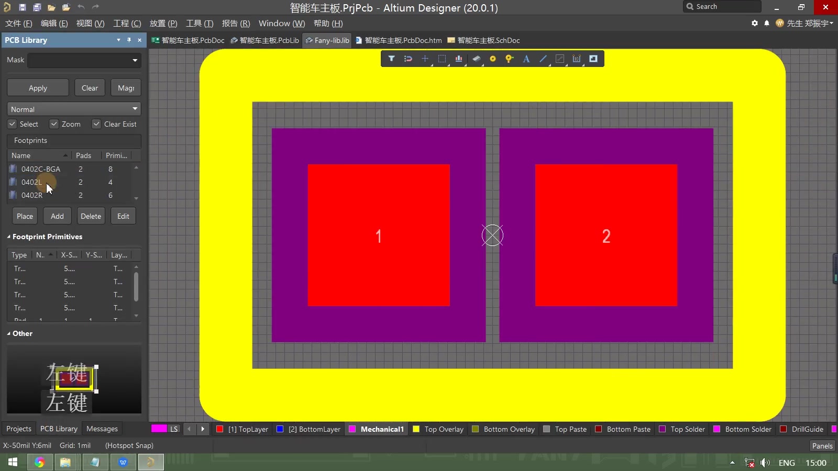Select the Place Via tool

point(510,59)
